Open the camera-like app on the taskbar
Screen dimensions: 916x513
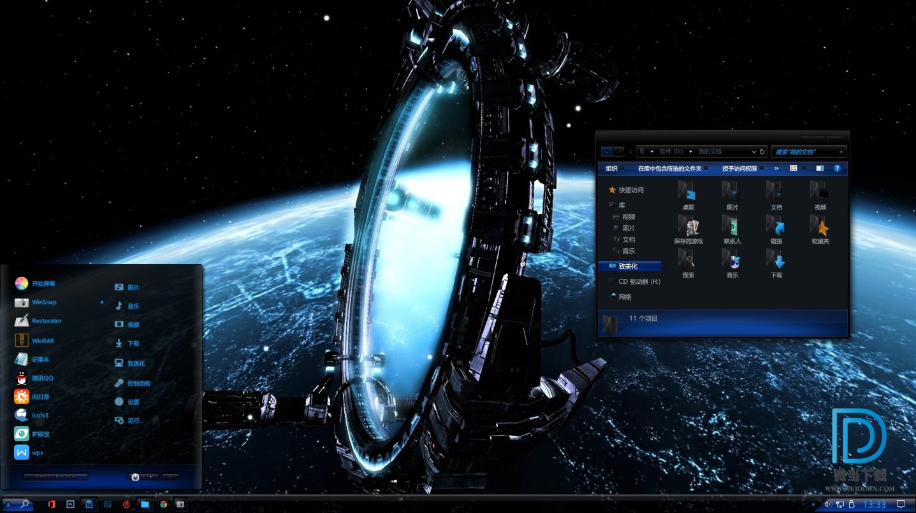click(x=182, y=504)
